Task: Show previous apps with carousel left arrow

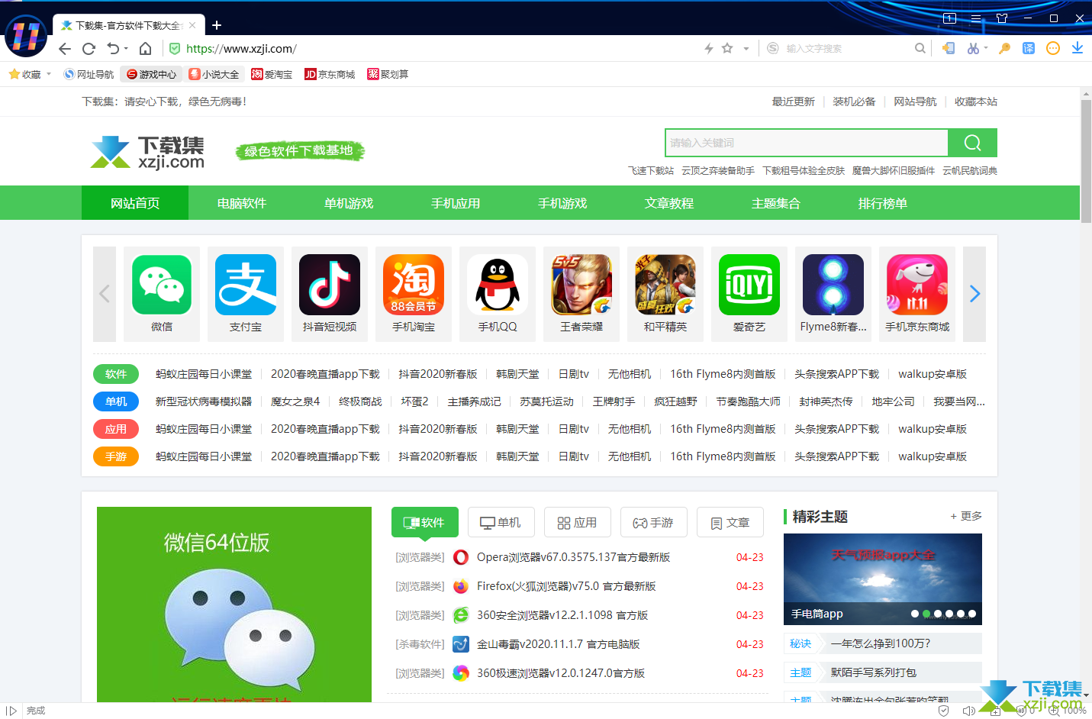Action: [105, 294]
